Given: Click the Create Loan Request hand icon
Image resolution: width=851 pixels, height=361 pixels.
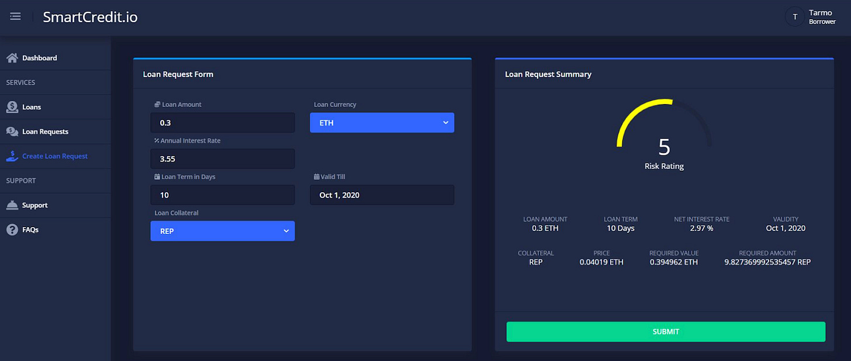Looking at the screenshot, I should (x=12, y=156).
